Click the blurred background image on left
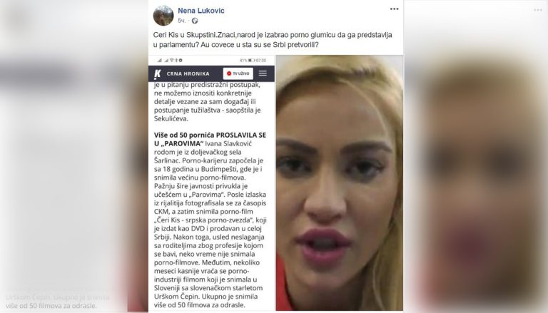This screenshot has height=313, width=548. [x=74, y=157]
